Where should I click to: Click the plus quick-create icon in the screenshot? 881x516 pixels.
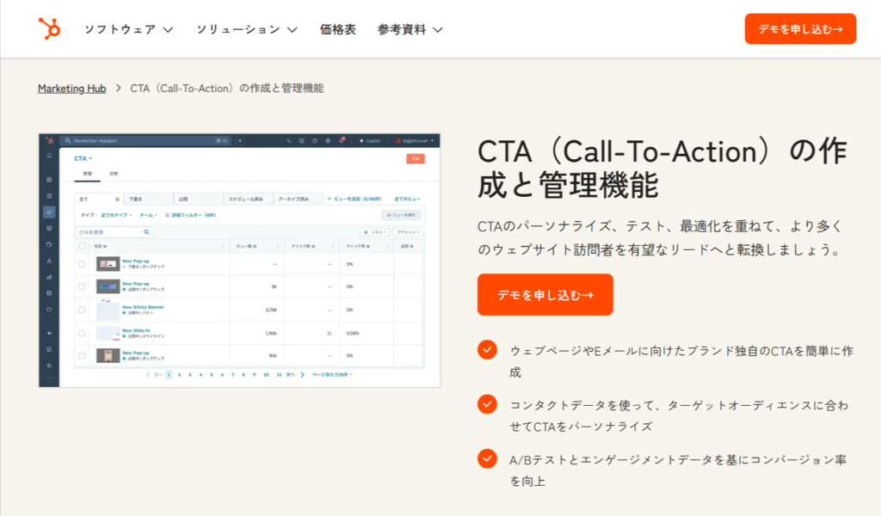point(240,140)
